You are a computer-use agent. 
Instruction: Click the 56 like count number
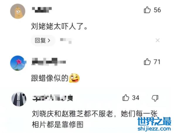tap(157, 10)
